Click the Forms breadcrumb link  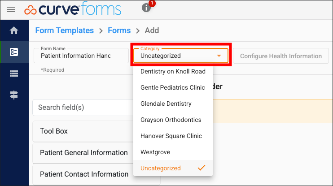pos(119,30)
